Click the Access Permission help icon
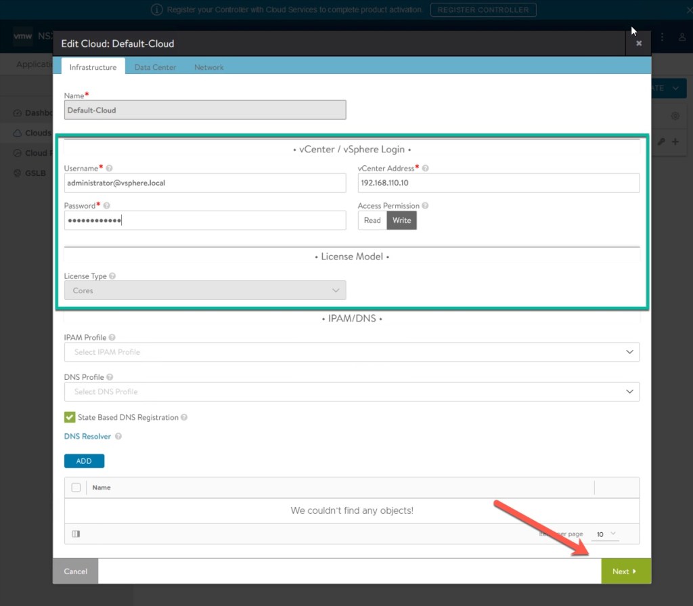Image resolution: width=693 pixels, height=606 pixels. pyautogui.click(x=425, y=206)
